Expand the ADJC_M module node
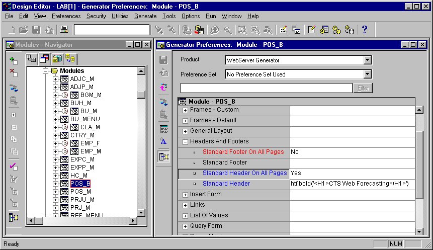This screenshot has height=250, width=433. coord(56,79)
